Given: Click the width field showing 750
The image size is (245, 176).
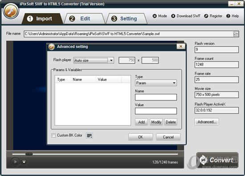Looking at the screenshot, I should 127,60.
